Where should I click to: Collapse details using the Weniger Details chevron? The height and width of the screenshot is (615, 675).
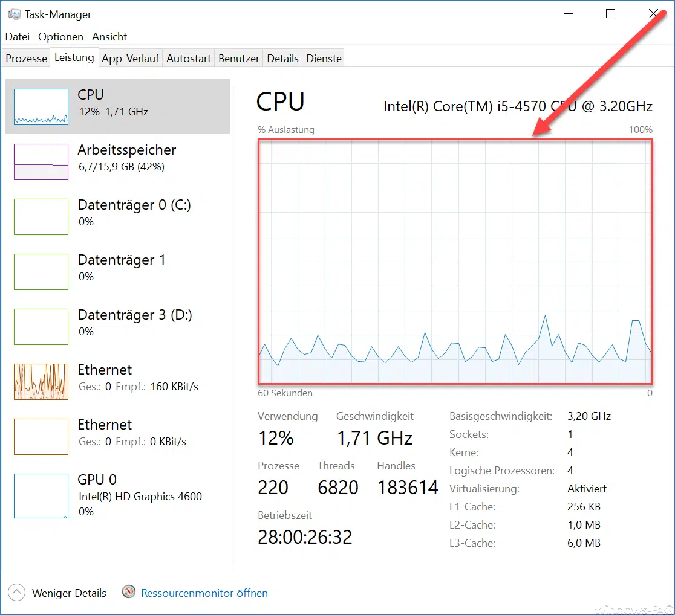[x=17, y=593]
